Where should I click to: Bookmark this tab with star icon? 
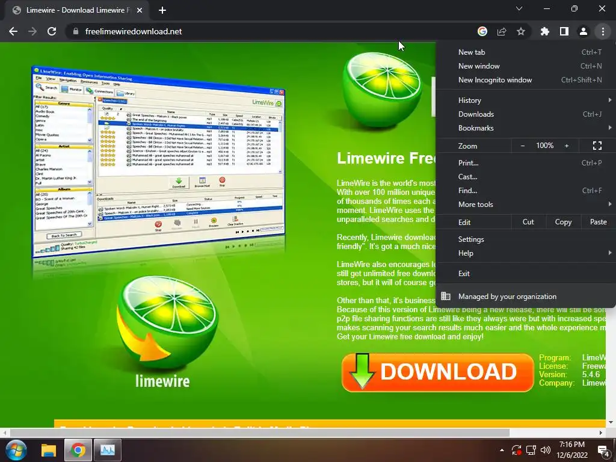pos(520,31)
